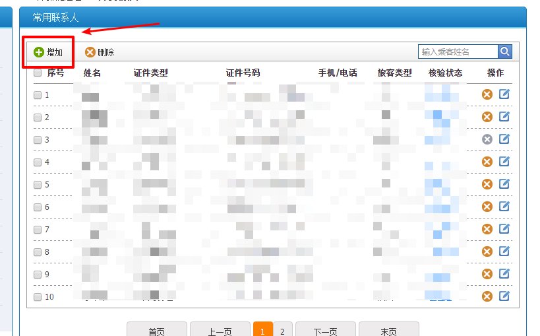Go to 下一页 next page

point(326,329)
